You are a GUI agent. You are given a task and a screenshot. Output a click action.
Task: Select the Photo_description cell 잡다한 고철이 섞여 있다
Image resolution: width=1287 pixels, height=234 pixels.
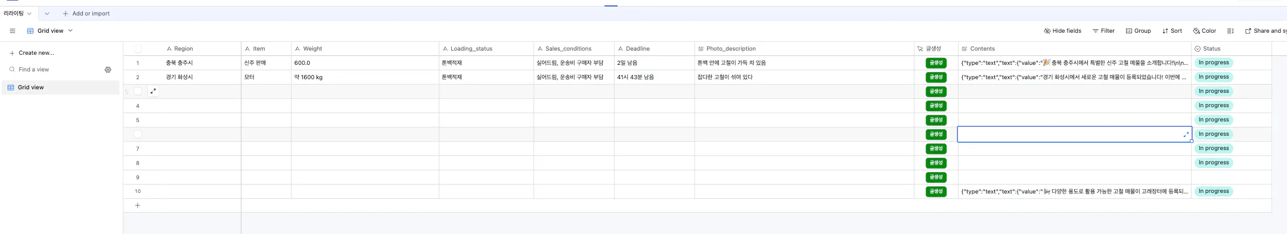[804, 77]
